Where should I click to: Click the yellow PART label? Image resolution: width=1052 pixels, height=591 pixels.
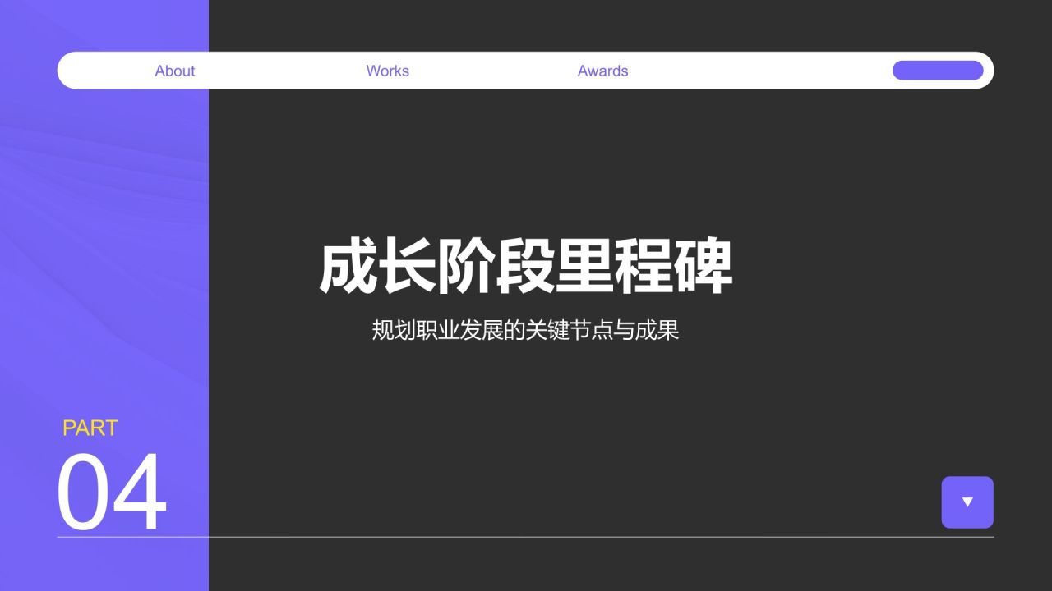[90, 428]
